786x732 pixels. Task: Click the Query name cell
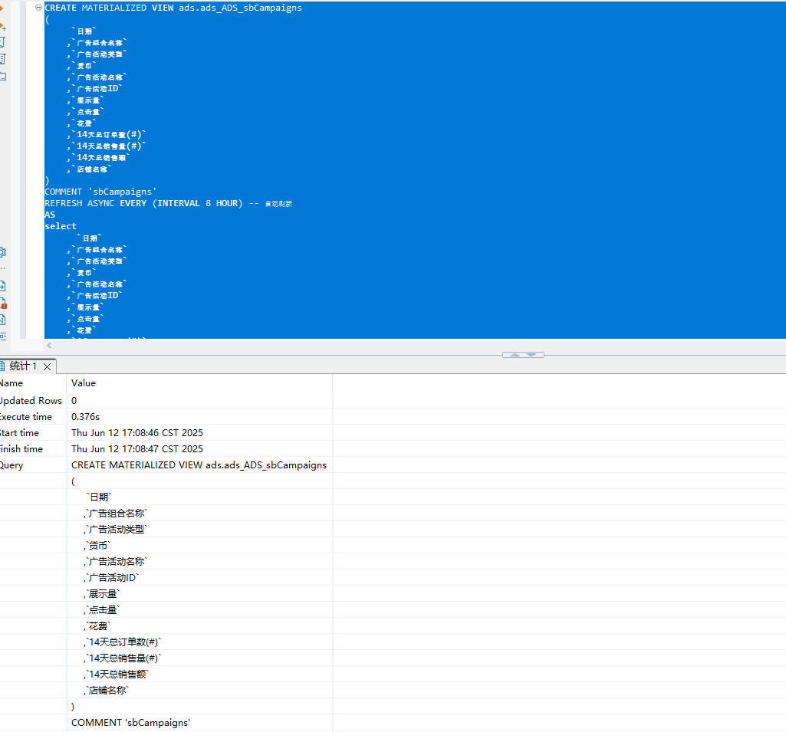pyautogui.click(x=32, y=465)
